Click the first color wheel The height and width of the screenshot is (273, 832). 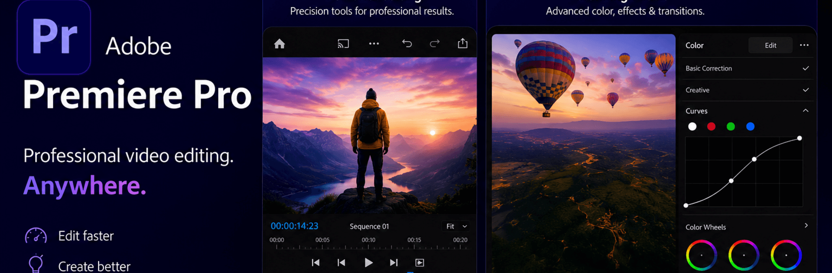(x=702, y=255)
